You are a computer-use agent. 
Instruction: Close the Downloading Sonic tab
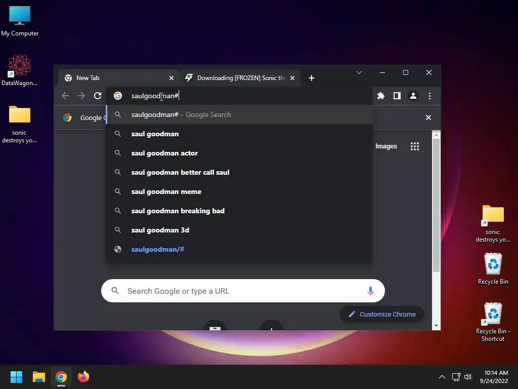pyautogui.click(x=292, y=78)
